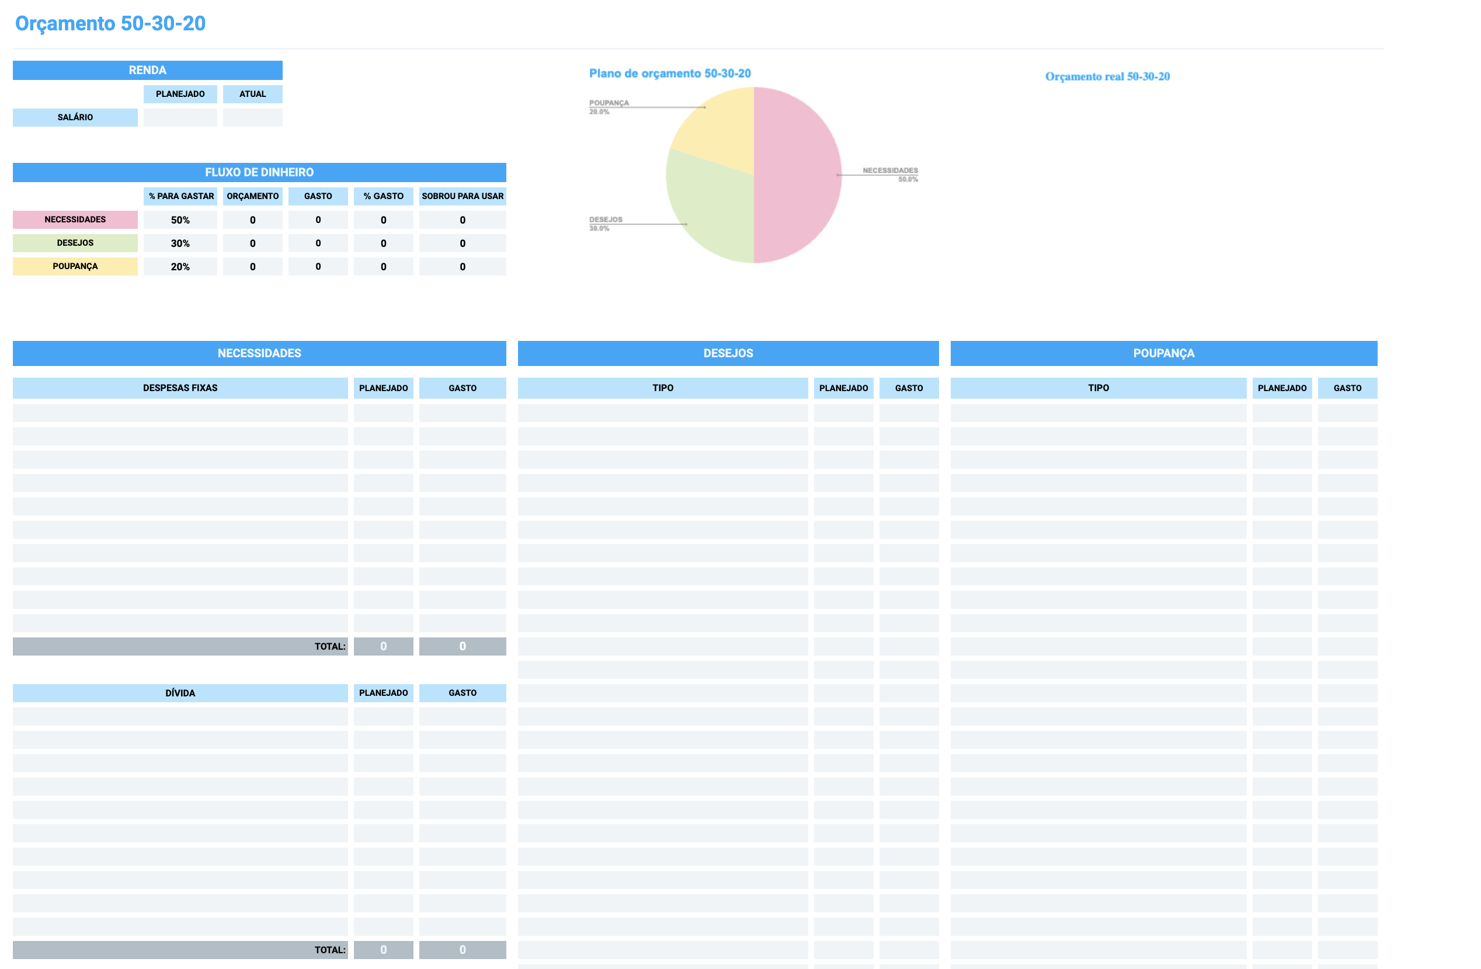Click the % Gasto value for Poupança
1481x969 pixels.
[x=383, y=266]
